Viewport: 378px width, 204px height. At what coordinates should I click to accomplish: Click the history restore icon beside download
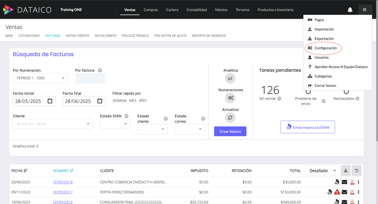point(357,170)
